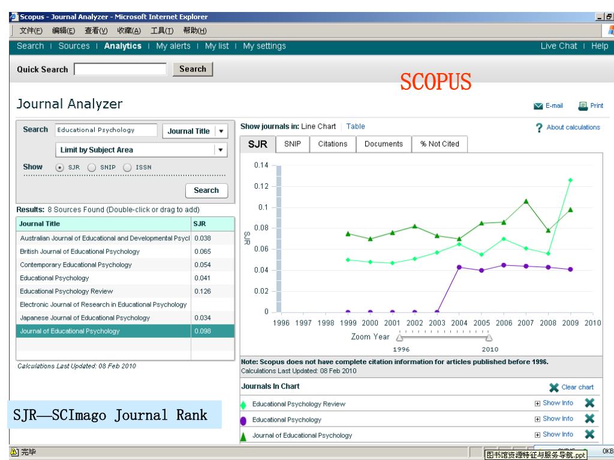This screenshot has height=460, width=614.
Task: Switch to the SJR chart tab
Action: 258,144
